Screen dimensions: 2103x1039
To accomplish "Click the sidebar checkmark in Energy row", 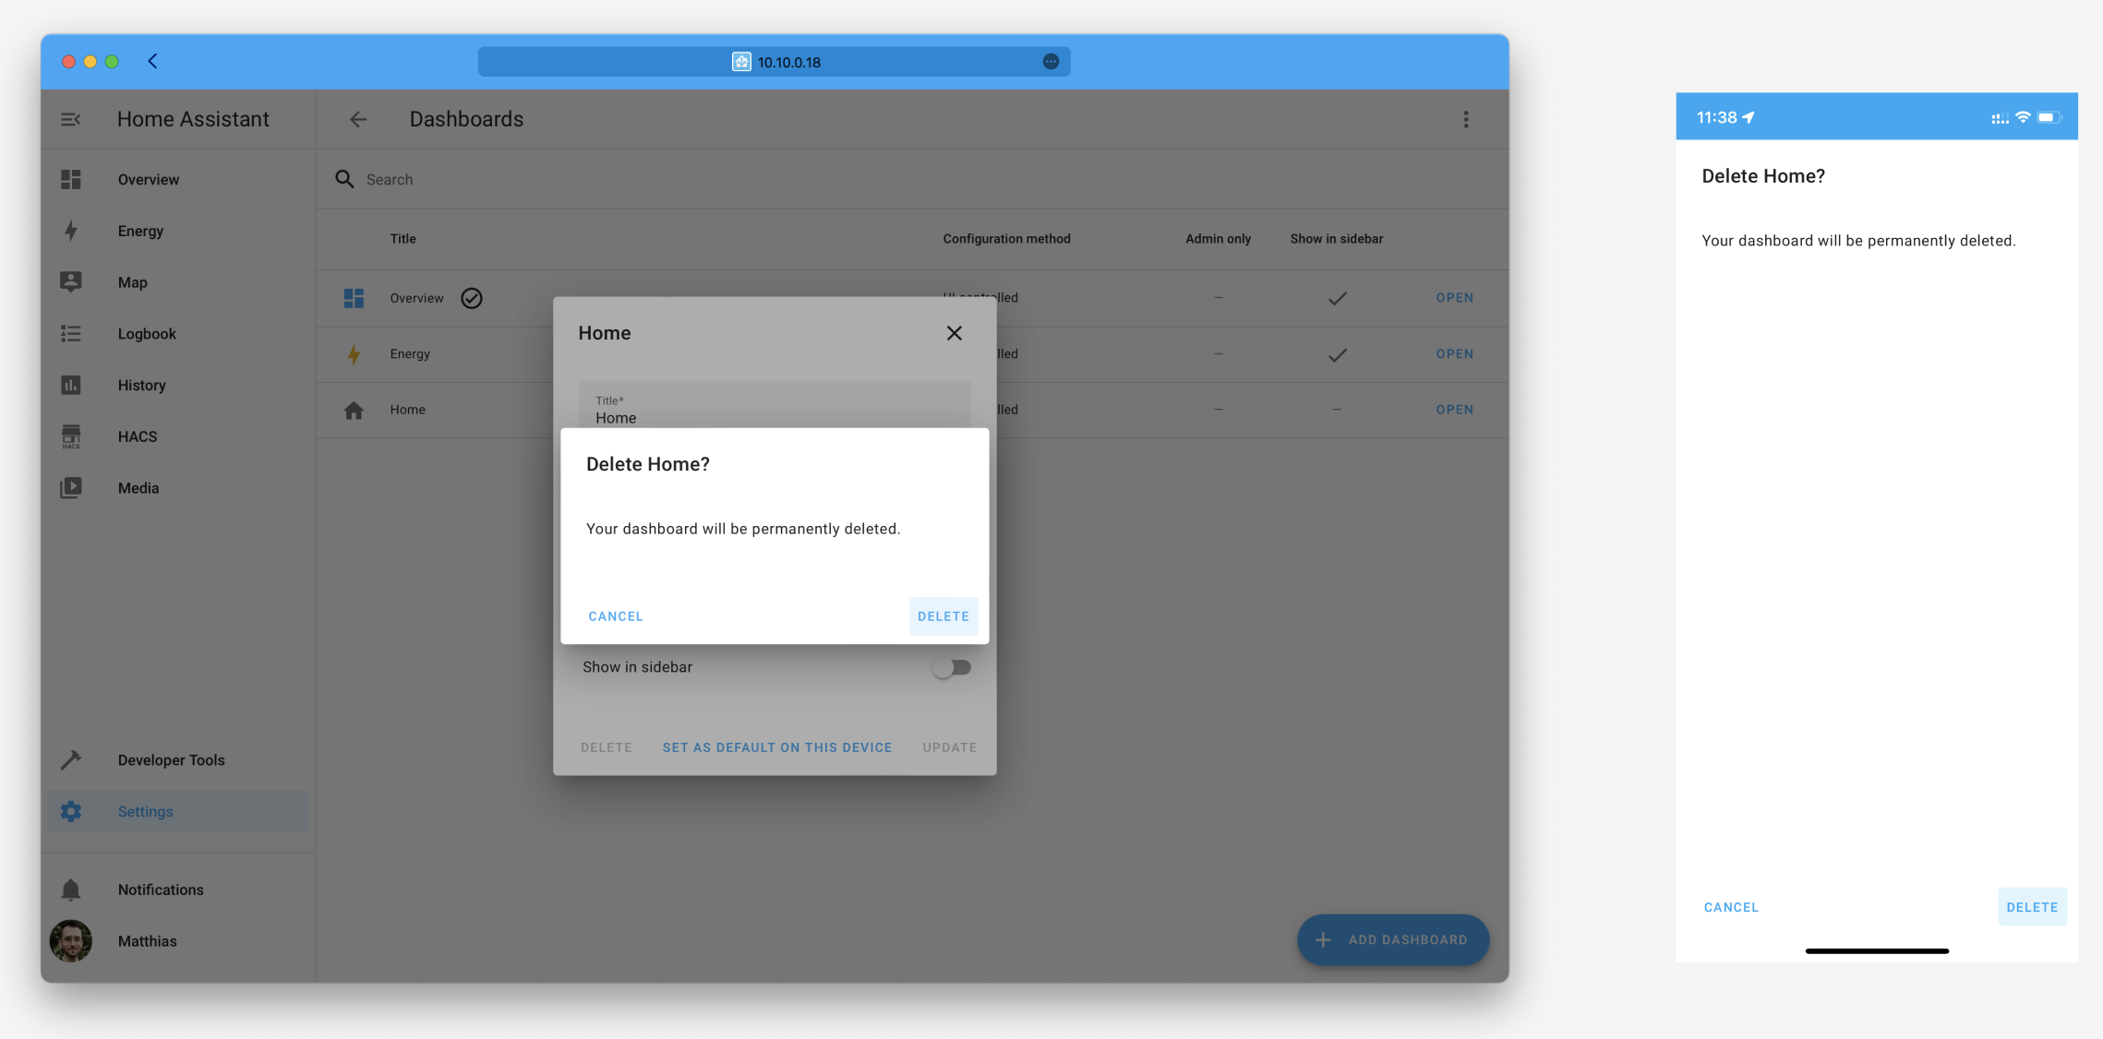I will (1337, 354).
